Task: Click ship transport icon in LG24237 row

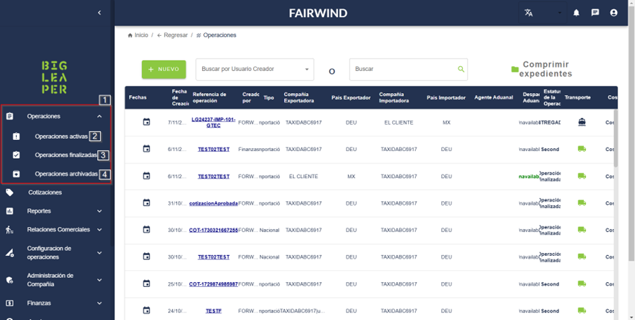Action: pyautogui.click(x=581, y=122)
